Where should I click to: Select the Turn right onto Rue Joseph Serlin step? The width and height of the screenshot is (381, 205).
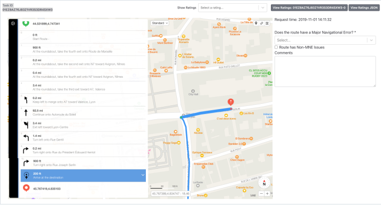click(83, 163)
